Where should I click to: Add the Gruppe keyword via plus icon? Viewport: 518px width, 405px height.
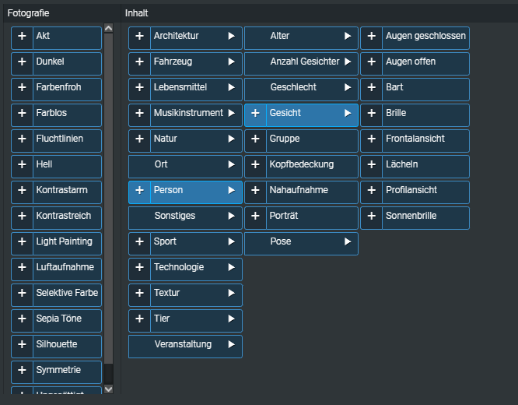255,140
